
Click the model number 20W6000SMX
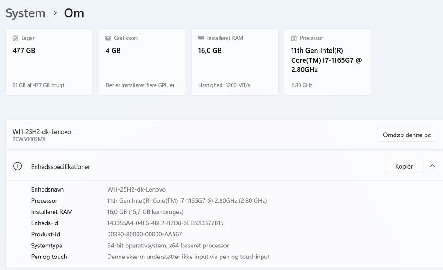click(29, 139)
